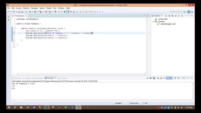Image resolution: width=201 pixels, height=113 pixels.
Task: Open the Refactor menu
Action: point(26,8)
